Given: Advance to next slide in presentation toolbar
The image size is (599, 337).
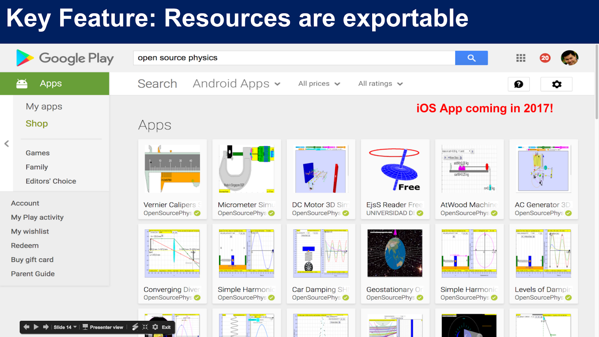Looking at the screenshot, I should click(x=46, y=327).
